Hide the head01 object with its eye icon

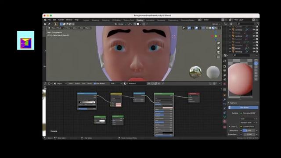pos(254,48)
